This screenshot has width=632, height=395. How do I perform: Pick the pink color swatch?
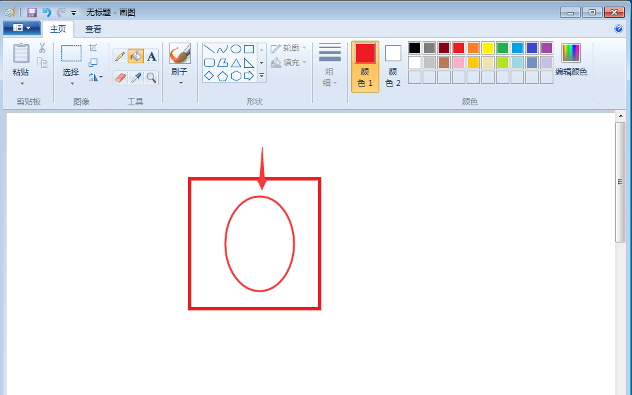[x=458, y=63]
